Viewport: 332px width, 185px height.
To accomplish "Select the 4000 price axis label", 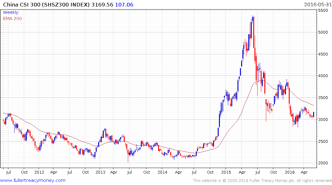I will [323, 76].
